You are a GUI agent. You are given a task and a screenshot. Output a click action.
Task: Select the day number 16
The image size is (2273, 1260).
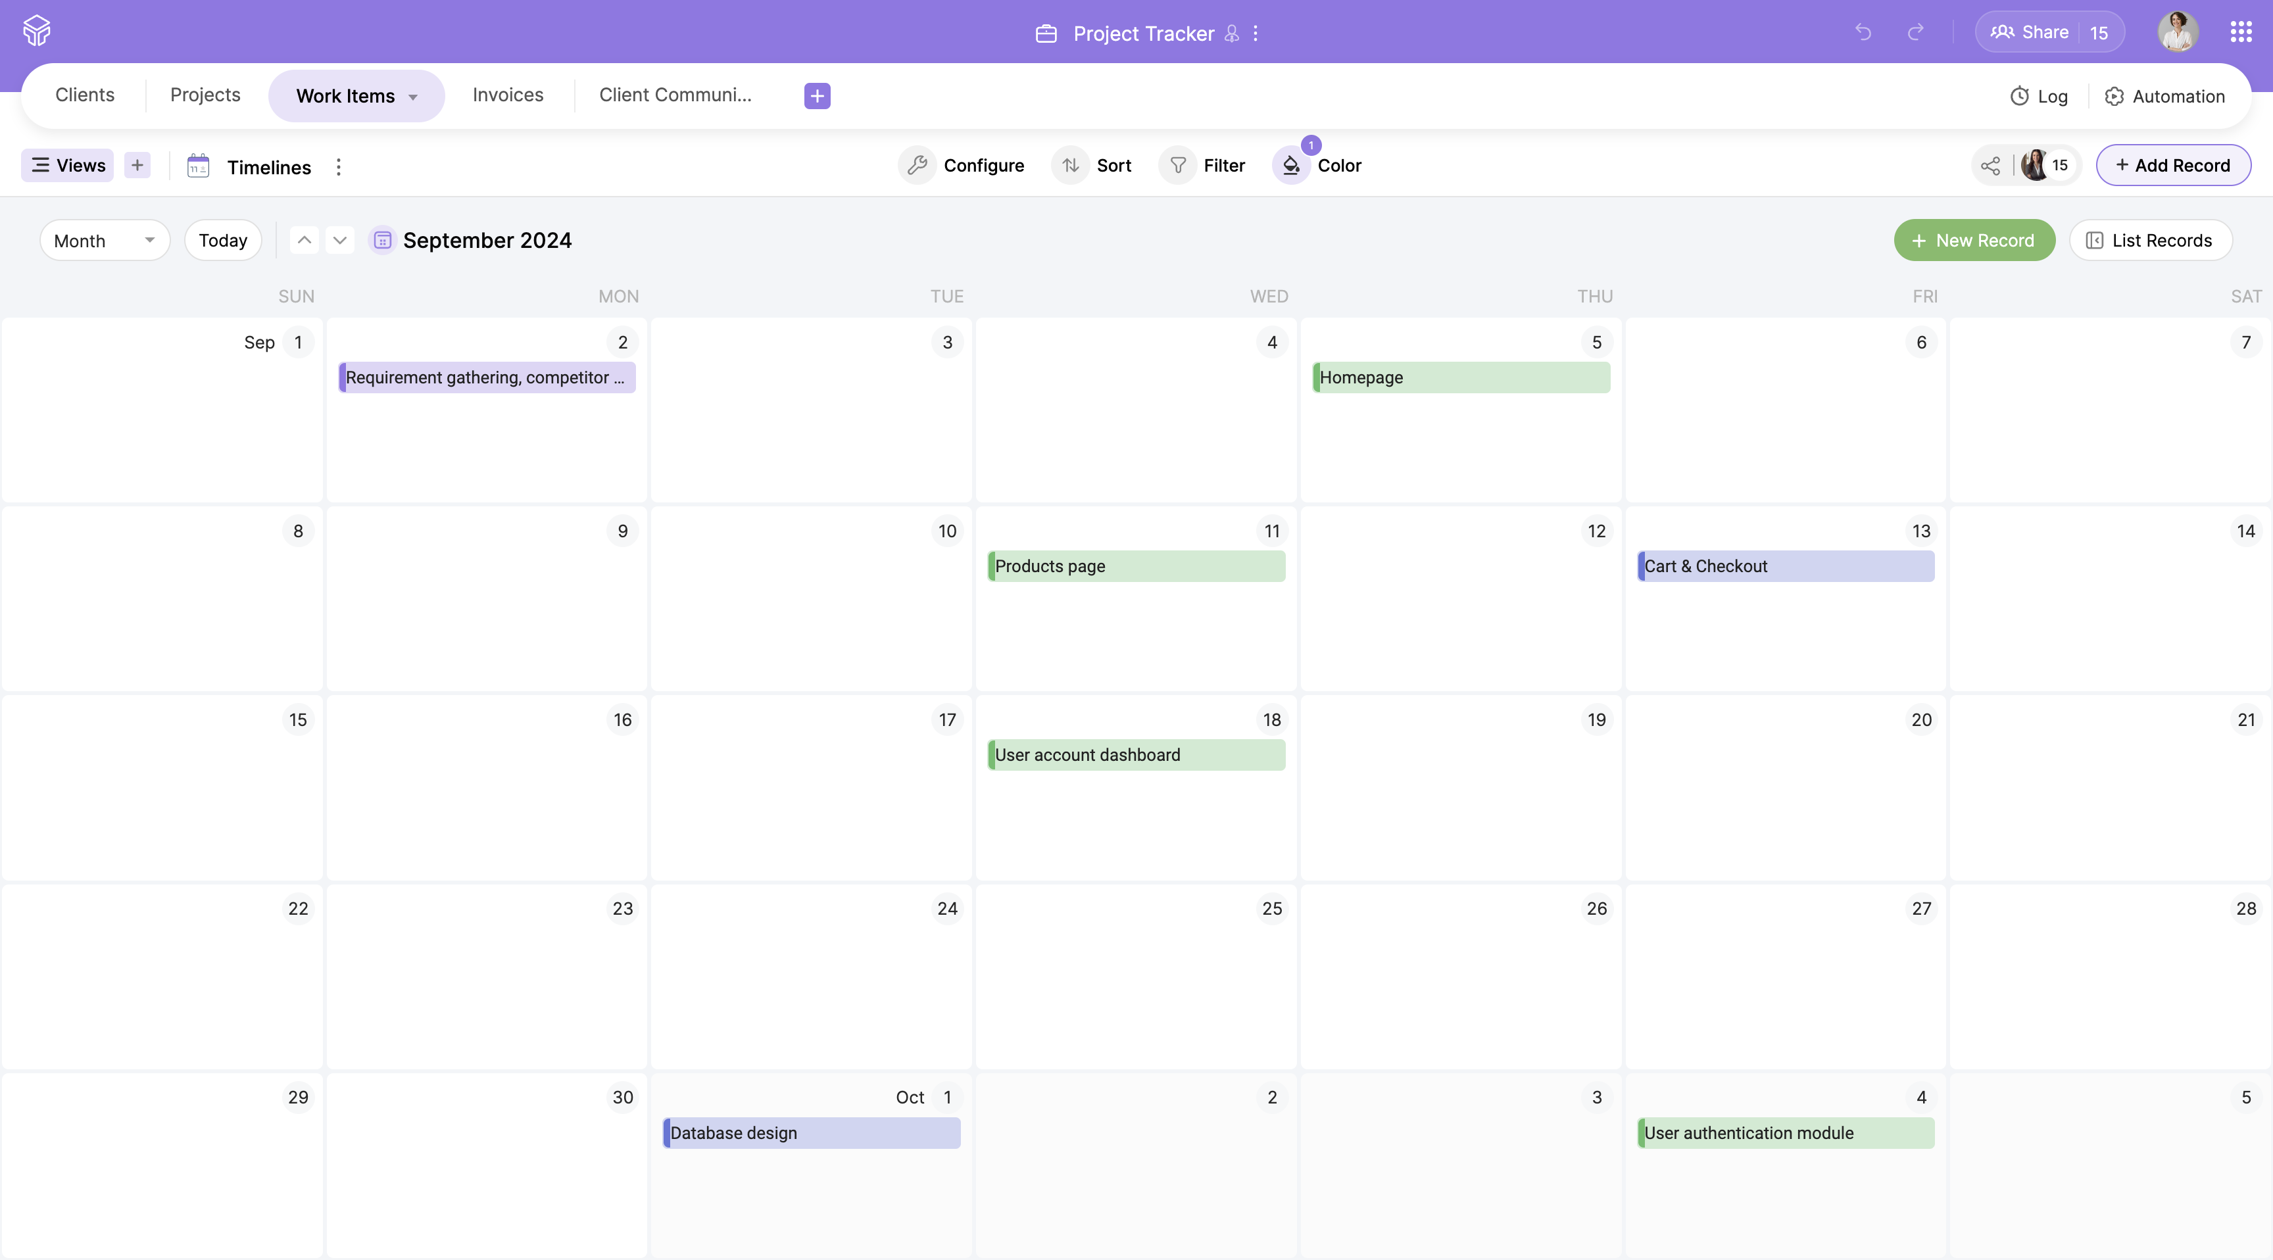pos(623,719)
